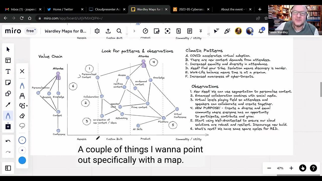Toggle smart drawing shapes tool
The width and height of the screenshot is (322, 181).
23,106
